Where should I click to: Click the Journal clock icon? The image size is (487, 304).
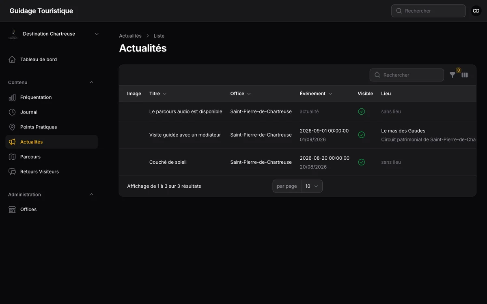click(x=12, y=112)
